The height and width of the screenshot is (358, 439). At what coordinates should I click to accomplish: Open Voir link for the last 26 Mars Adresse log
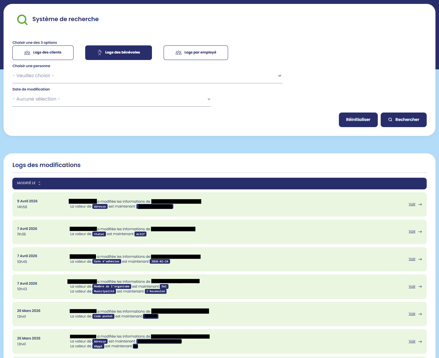coord(412,341)
